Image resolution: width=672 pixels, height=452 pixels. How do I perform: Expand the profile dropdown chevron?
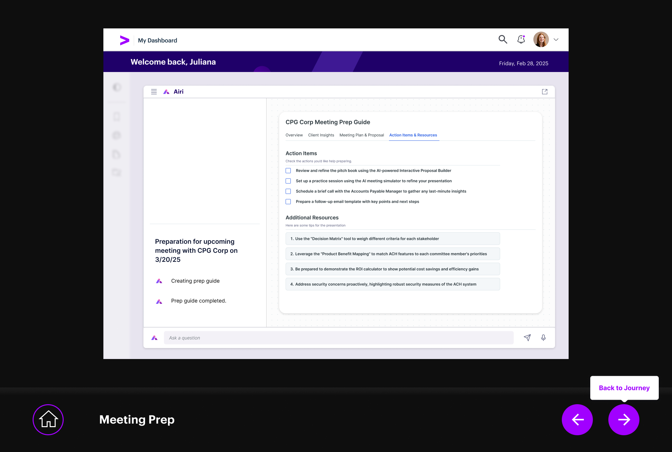(x=556, y=40)
